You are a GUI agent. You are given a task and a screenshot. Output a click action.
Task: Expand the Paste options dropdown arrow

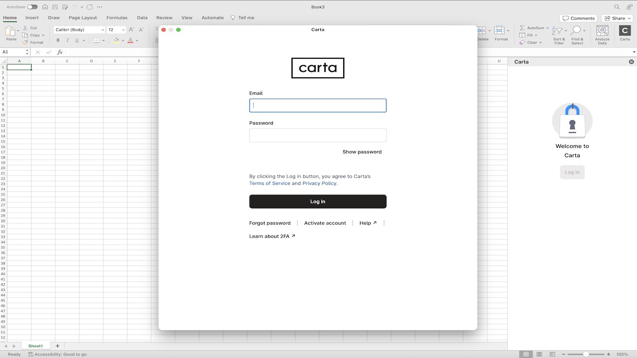[x=18, y=31]
